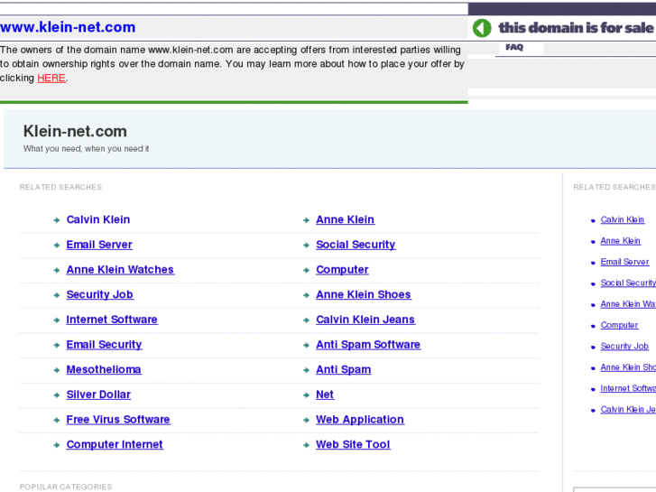Click the arrow bullet beside Email Server

click(x=57, y=246)
